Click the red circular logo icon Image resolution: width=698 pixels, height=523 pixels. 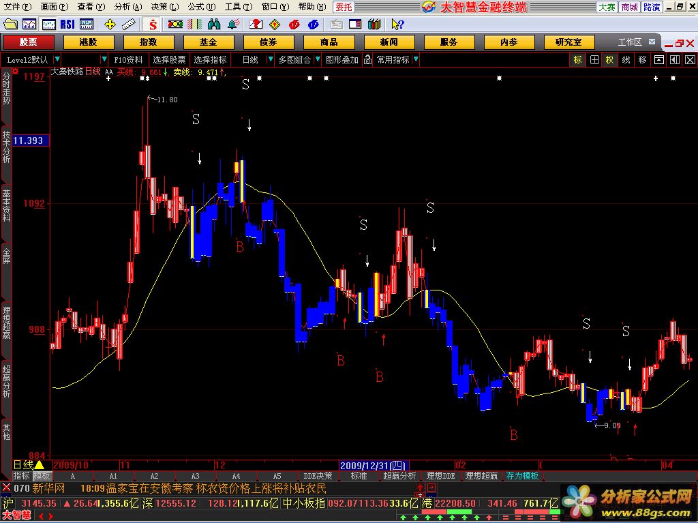[294, 24]
